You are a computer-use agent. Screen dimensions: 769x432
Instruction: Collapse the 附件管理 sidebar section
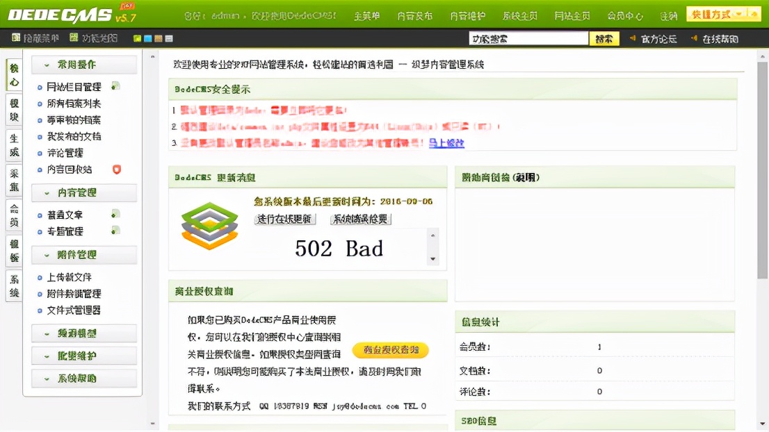click(84, 255)
